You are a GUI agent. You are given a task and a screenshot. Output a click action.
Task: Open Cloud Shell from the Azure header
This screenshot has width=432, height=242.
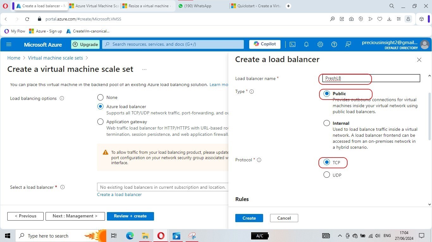pos(293,44)
